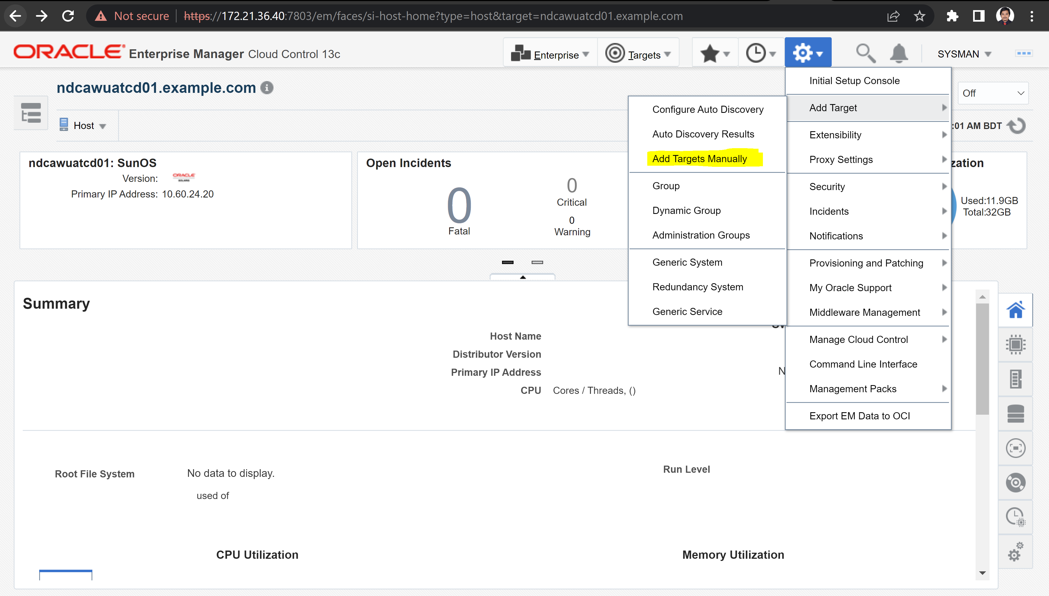1049x596 pixels.
Task: Open Administration Groups
Action: click(x=707, y=235)
